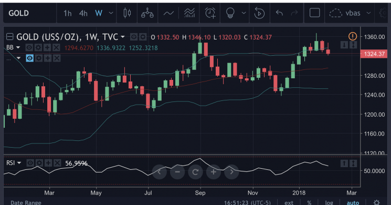Screen dimensions: 391x205
Task: Click the 2018 label on the time axis
Action: click(x=299, y=193)
